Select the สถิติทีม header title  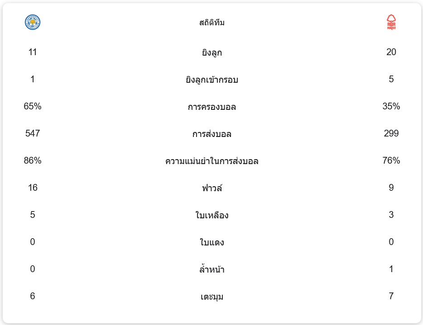click(212, 23)
